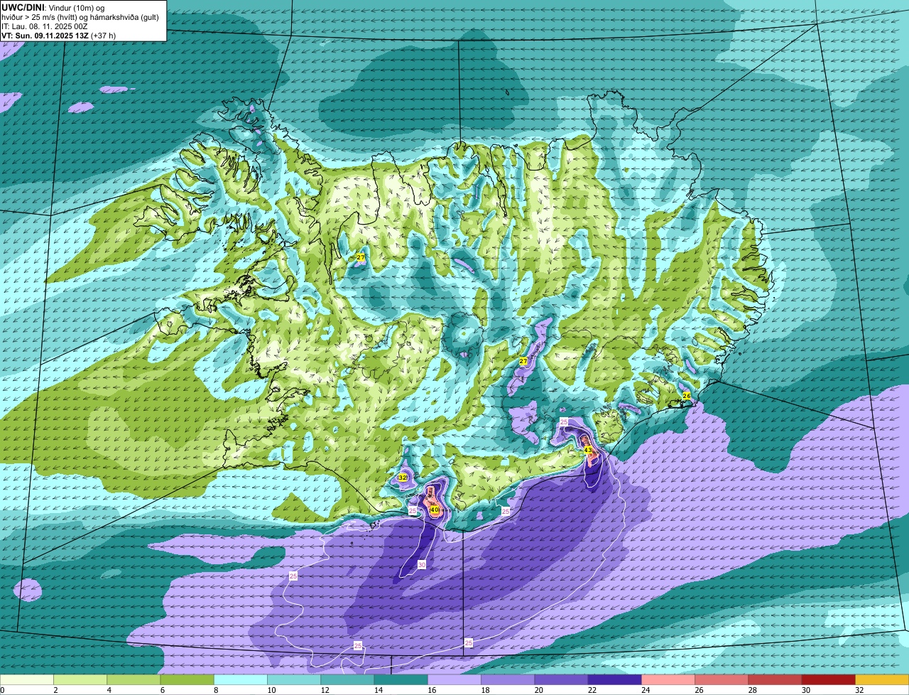Click the olive green 6–8 legend swatch

pyautogui.click(x=187, y=680)
